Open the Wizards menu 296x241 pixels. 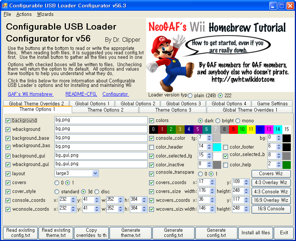45,14
